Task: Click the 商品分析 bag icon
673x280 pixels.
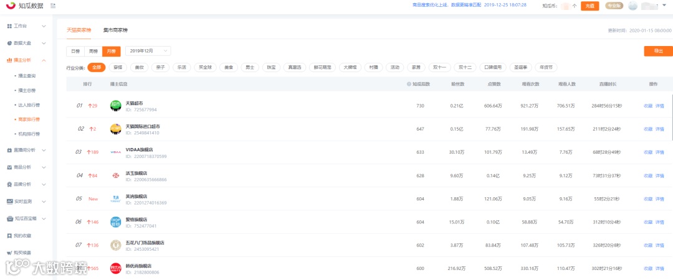Action: (9, 167)
